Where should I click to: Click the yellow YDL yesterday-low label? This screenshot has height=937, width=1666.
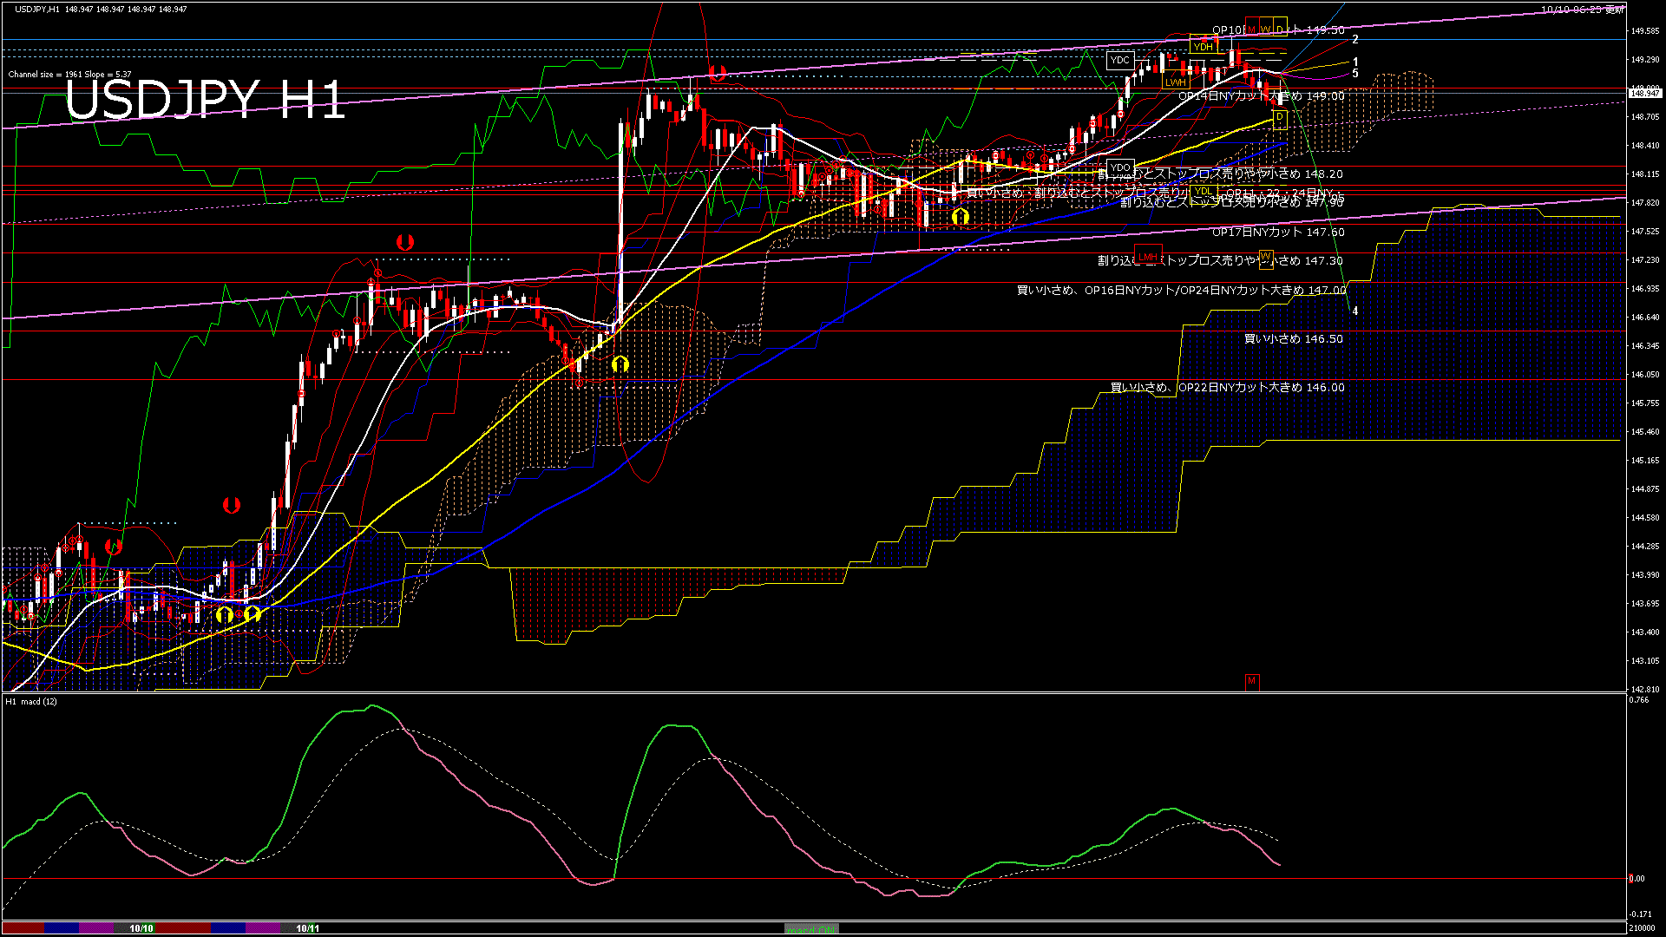coord(1203,191)
